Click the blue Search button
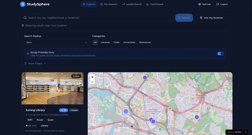252x135 pixels. coord(184,18)
